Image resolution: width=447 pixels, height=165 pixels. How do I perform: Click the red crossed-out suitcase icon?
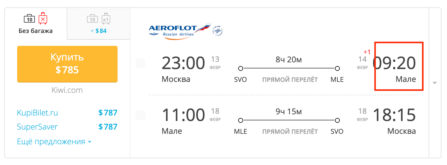[43, 19]
